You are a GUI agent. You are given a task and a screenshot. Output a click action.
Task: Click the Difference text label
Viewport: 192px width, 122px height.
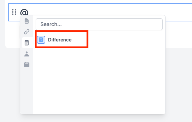click(60, 40)
